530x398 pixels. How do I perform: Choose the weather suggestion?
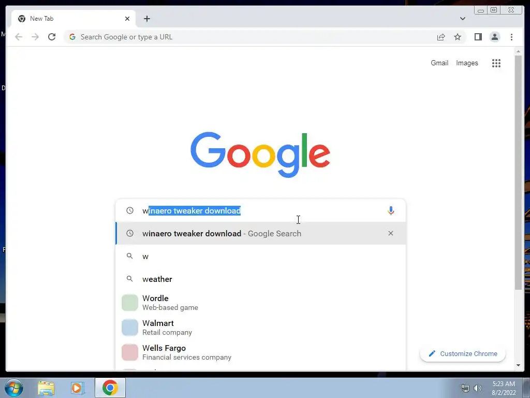click(261, 279)
